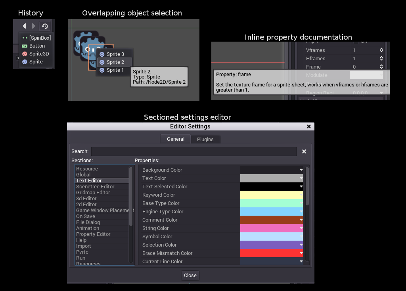Click the history back arrow
406x291 pixels.
coord(24,26)
